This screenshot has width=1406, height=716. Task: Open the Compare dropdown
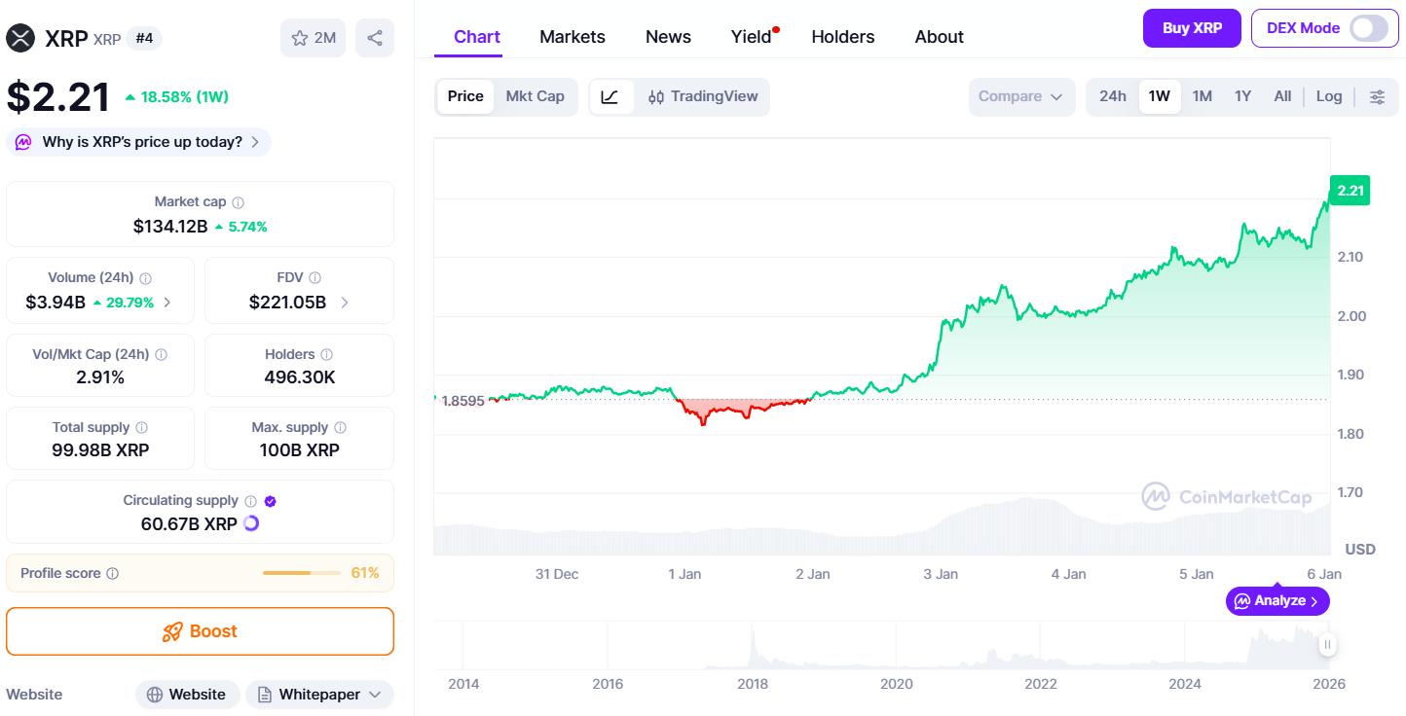click(x=1021, y=96)
